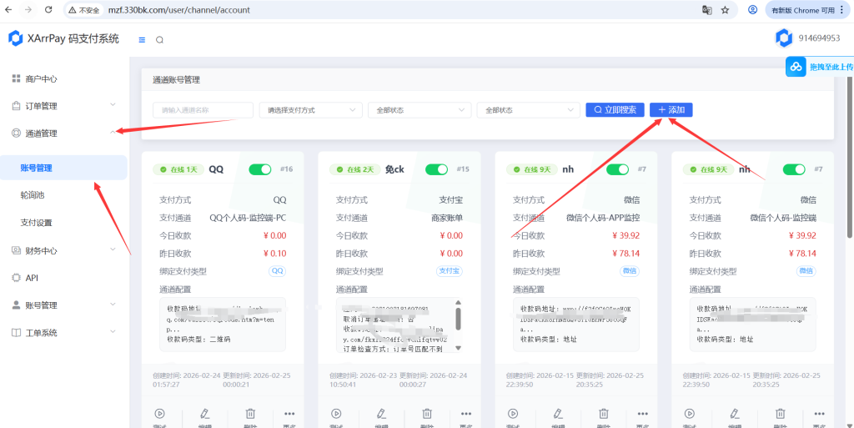Click the #16 card number
The height and width of the screenshot is (428, 854).
tap(287, 169)
